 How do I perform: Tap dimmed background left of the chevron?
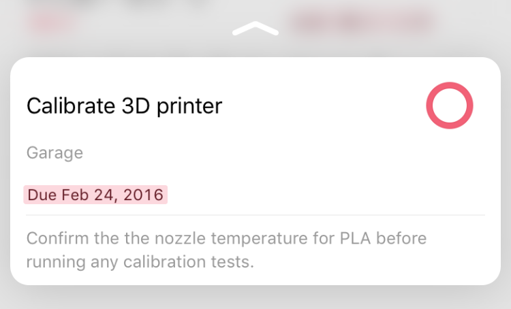tap(130, 39)
